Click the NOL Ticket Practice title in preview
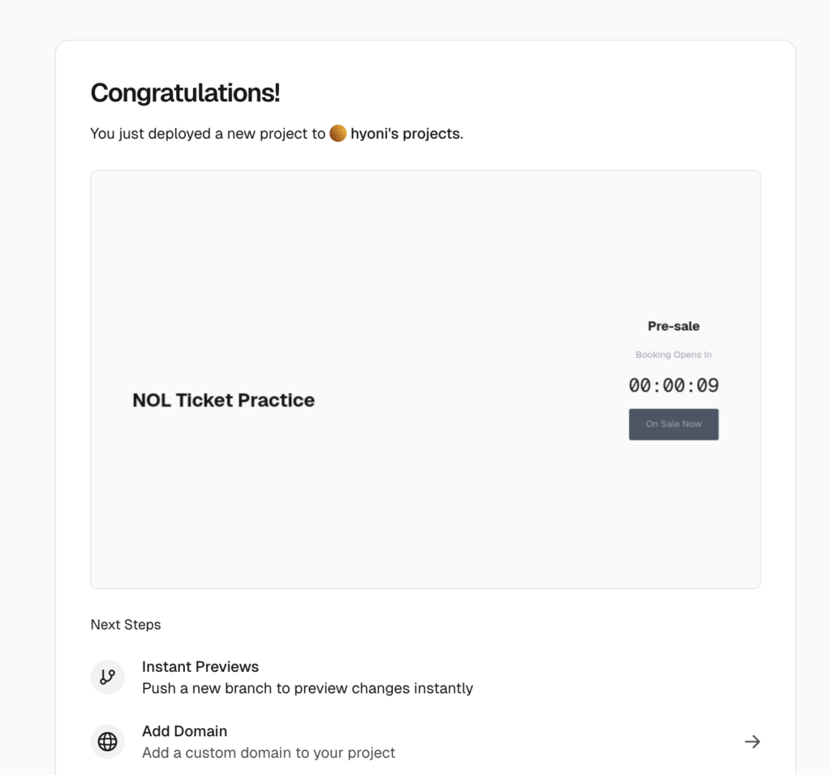 click(223, 400)
